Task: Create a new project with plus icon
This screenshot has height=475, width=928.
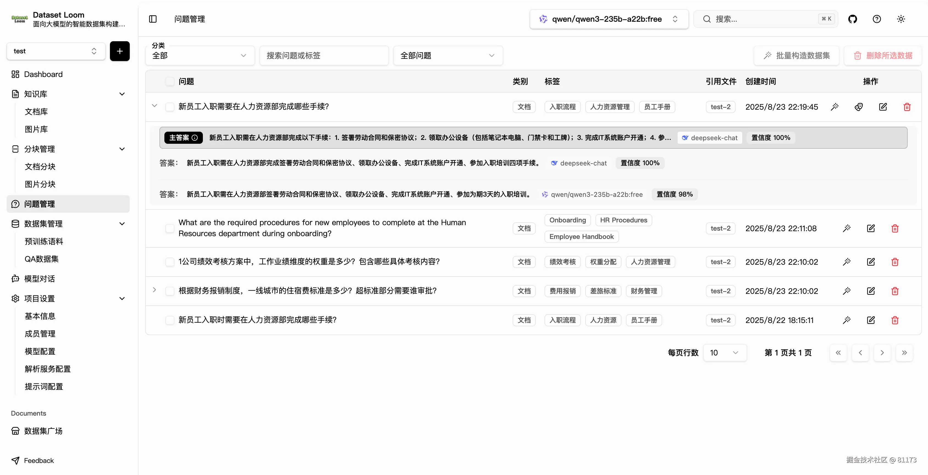Action: coord(120,51)
